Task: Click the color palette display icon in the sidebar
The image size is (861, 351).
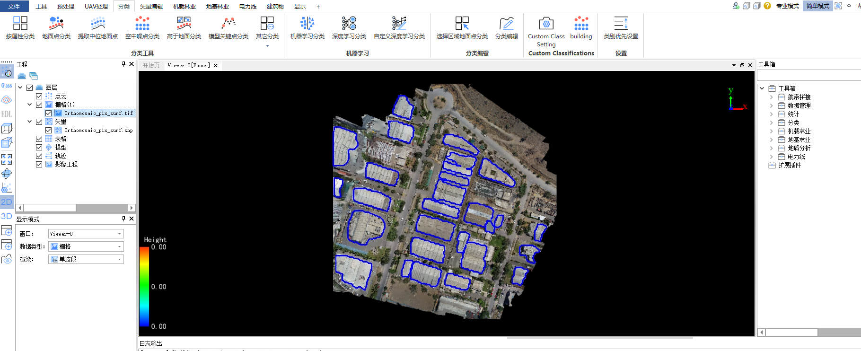Action: pyautogui.click(x=7, y=72)
